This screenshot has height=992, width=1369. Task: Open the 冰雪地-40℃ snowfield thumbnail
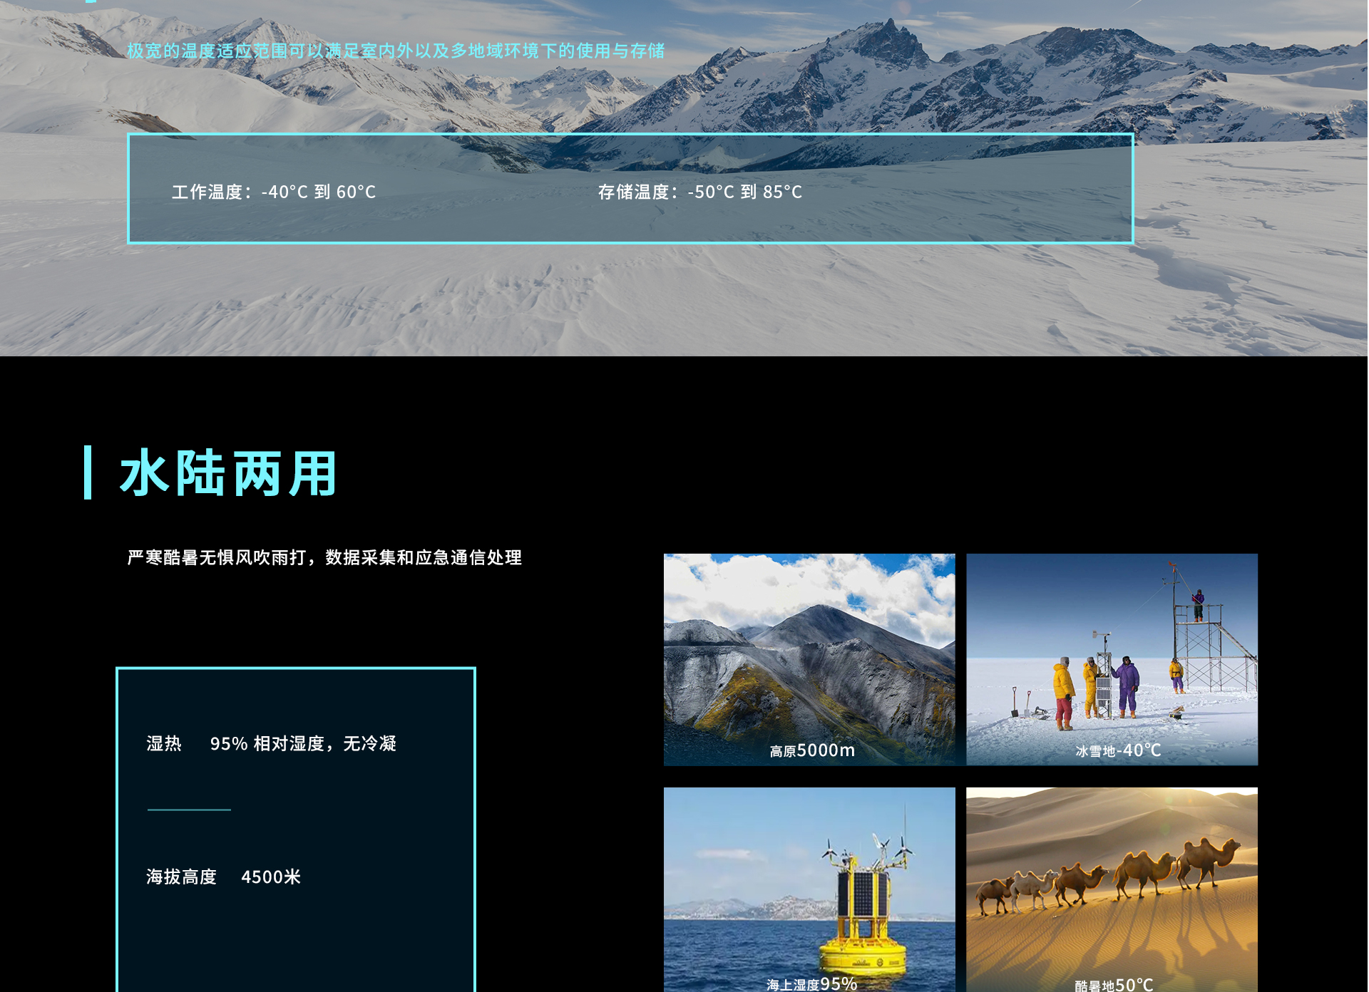[1112, 660]
